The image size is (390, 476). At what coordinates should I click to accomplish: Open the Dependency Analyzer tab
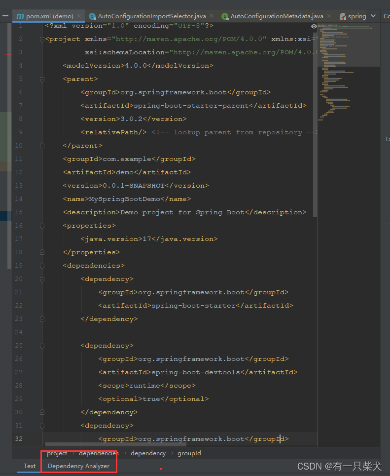tap(78, 466)
